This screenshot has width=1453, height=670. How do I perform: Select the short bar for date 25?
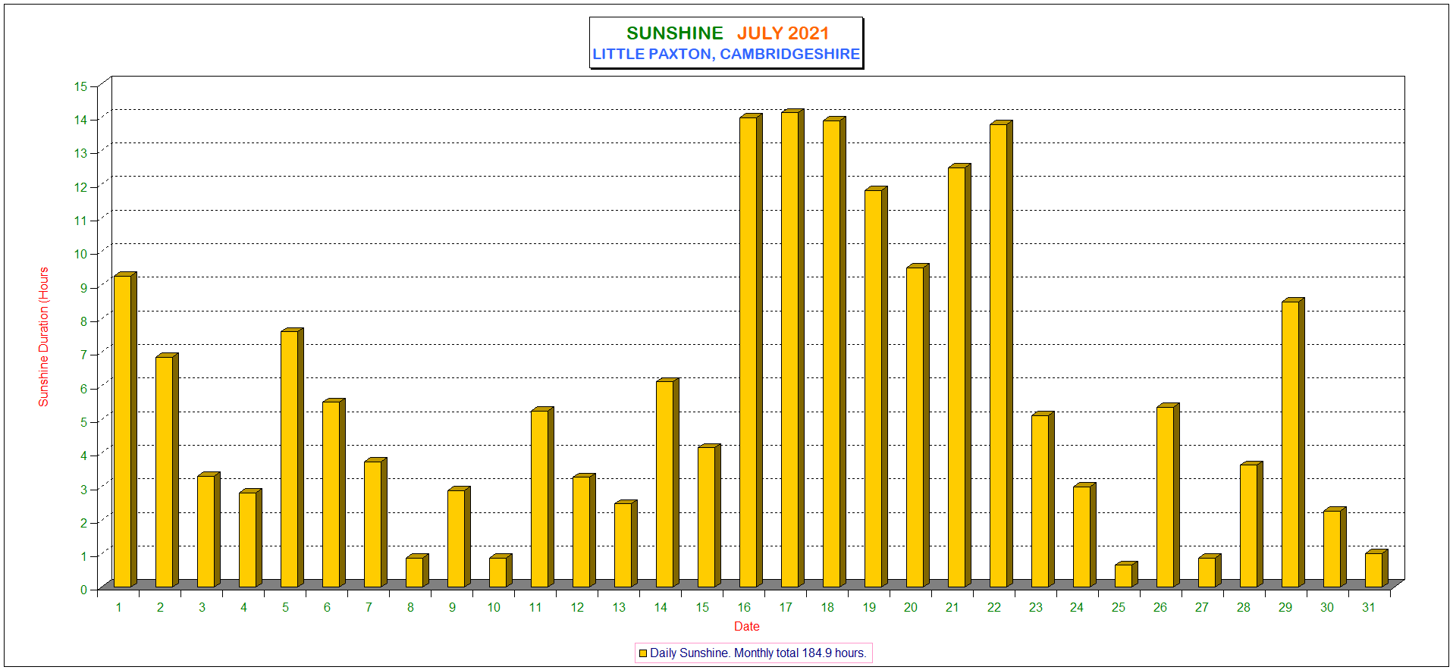coord(1126,575)
